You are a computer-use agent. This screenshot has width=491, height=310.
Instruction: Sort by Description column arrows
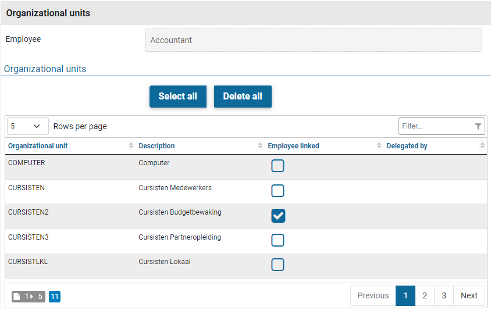pyautogui.click(x=260, y=146)
